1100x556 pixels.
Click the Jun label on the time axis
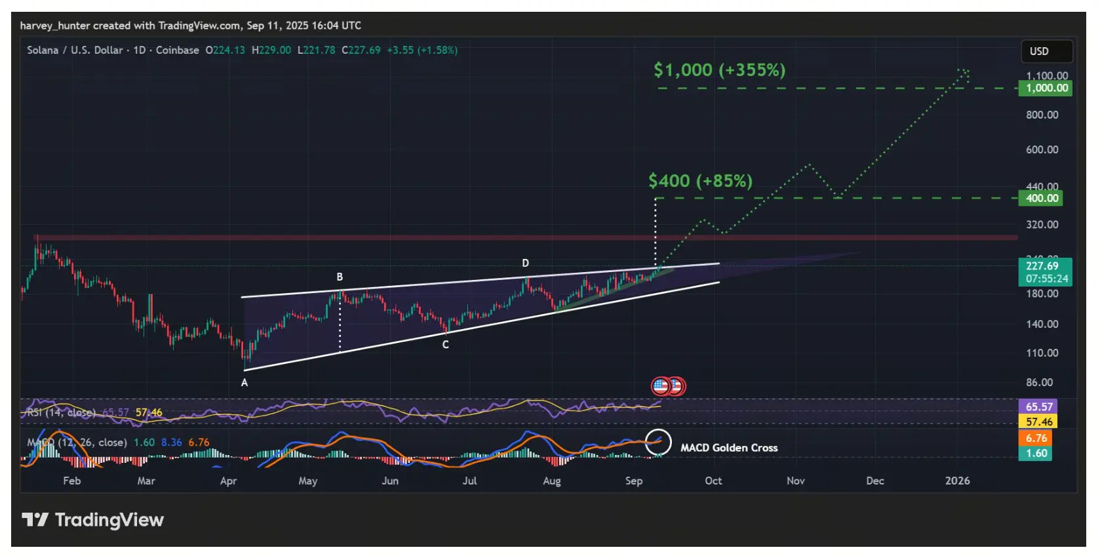tap(390, 481)
